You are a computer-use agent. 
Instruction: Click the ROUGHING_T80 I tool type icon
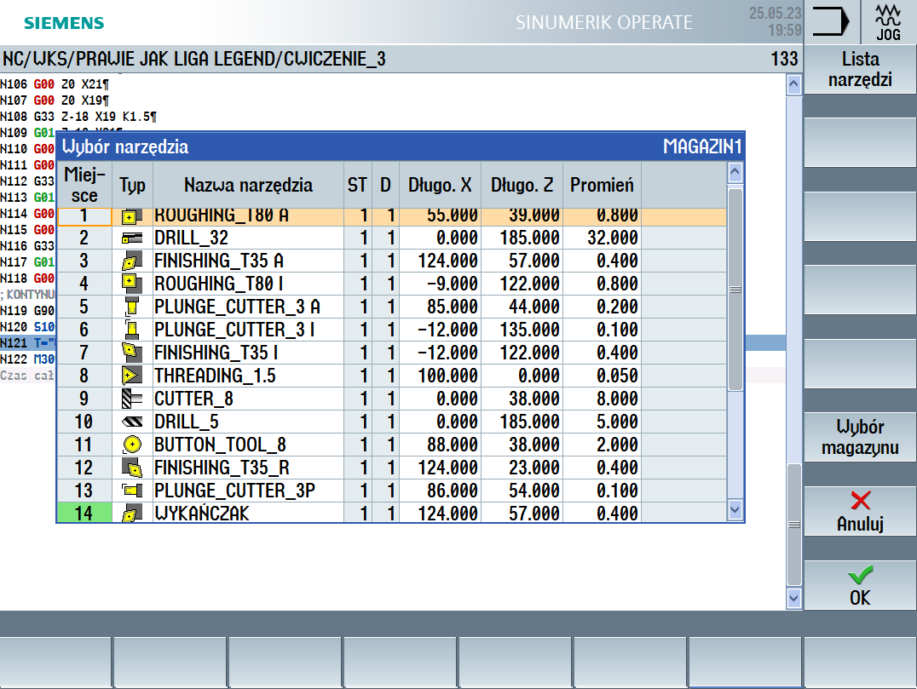[x=131, y=284]
